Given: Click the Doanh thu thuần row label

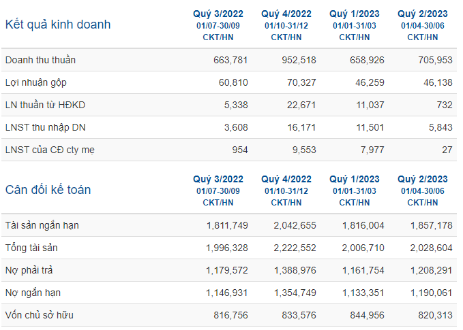Looking at the screenshot, I should coord(40,60).
